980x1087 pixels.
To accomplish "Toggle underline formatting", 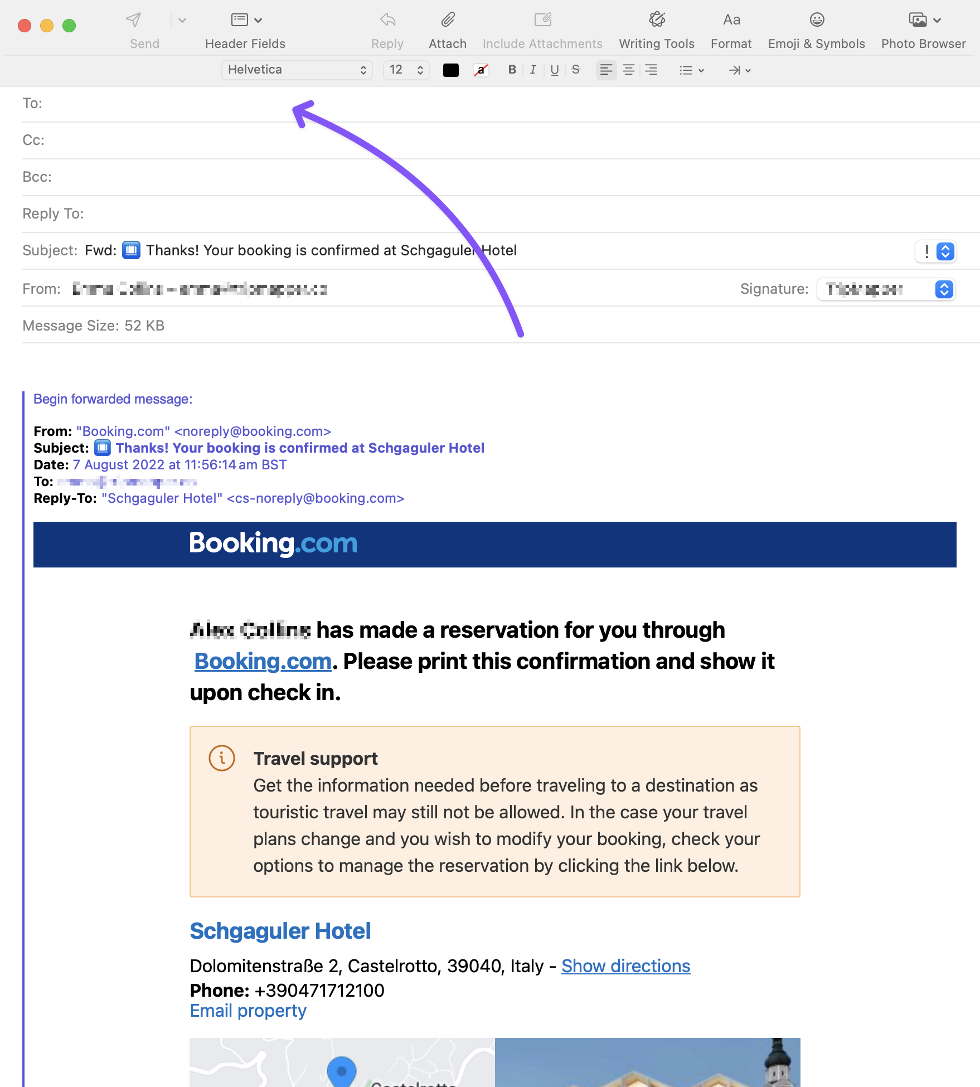I will coord(554,70).
